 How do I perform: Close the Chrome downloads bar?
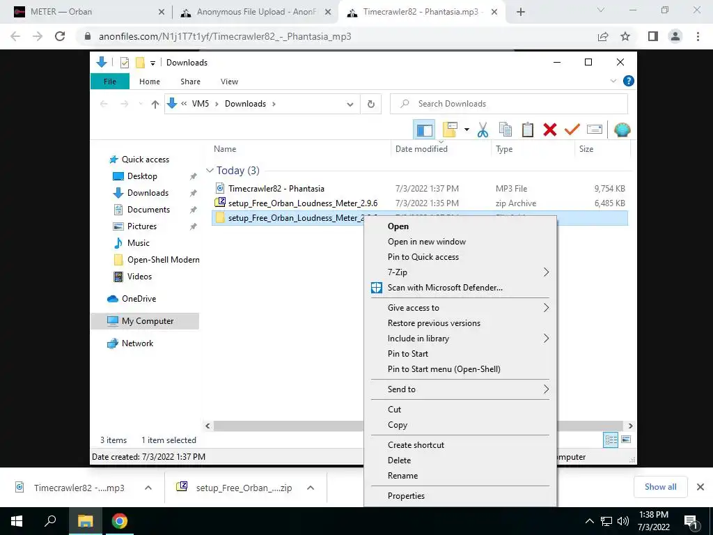pos(700,487)
